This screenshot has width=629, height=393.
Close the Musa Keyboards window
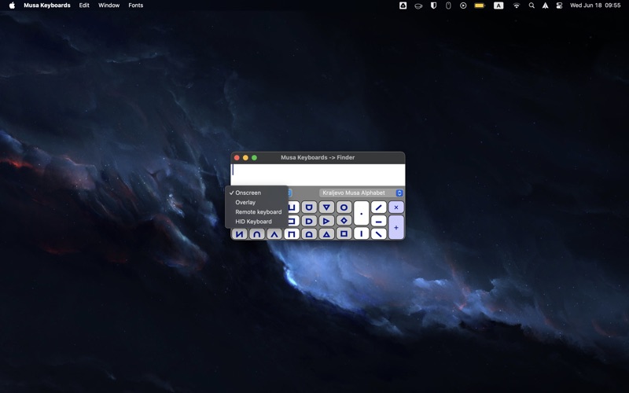[237, 158]
